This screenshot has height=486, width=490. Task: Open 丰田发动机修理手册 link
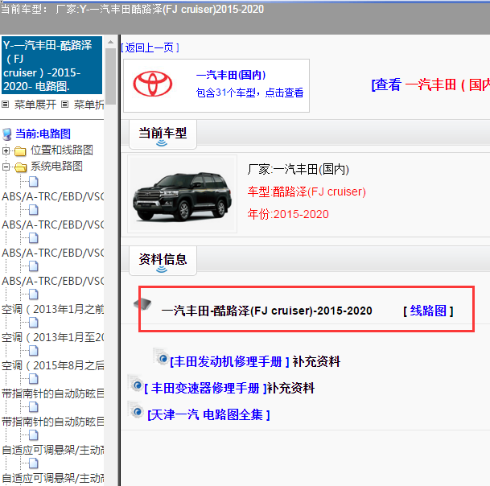[229, 361]
